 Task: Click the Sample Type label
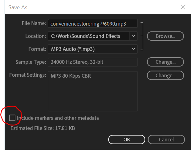(31, 62)
